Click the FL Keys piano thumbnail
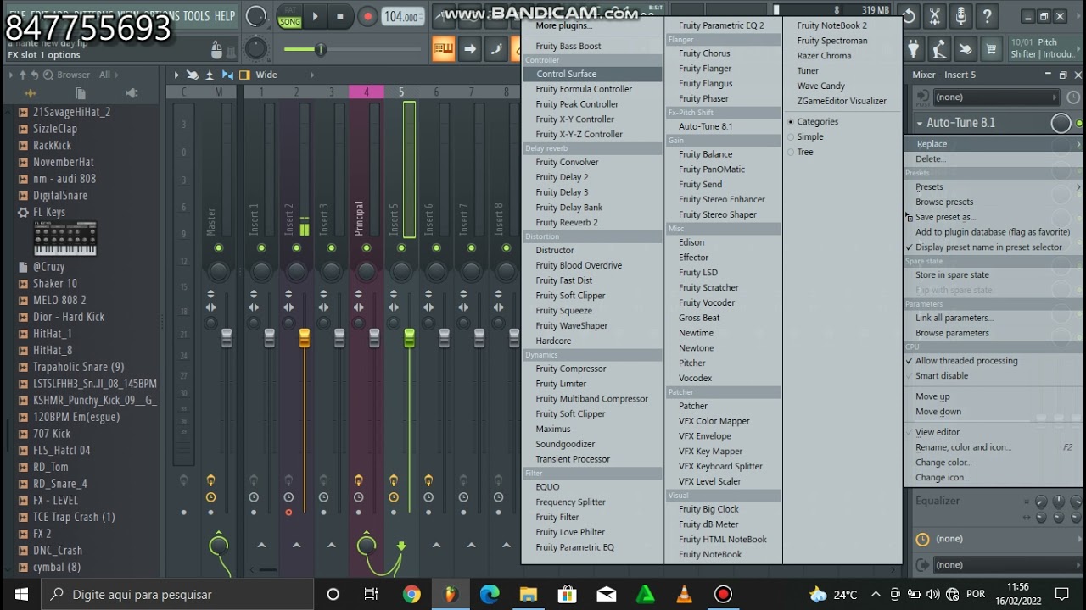Image resolution: width=1086 pixels, height=610 pixels. pyautogui.click(x=64, y=238)
